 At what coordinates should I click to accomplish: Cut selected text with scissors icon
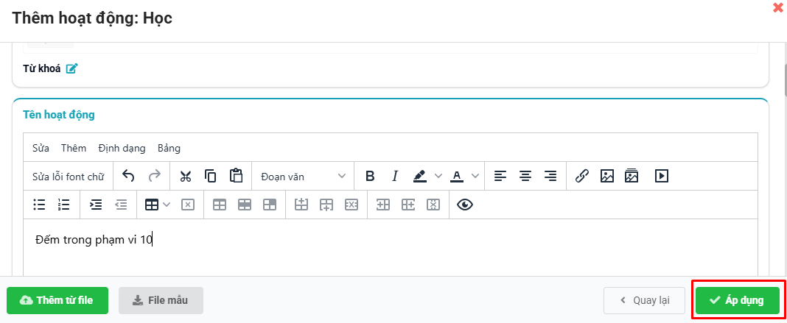(x=185, y=176)
